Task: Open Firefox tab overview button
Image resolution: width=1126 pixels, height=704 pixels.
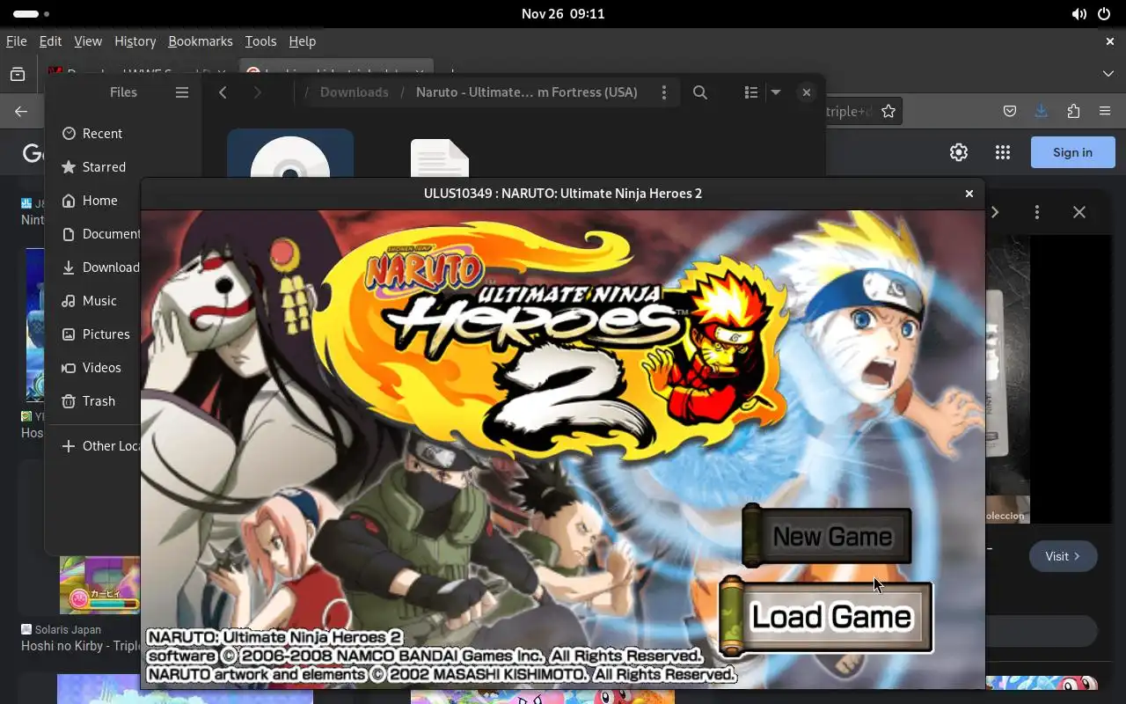Action: (18, 75)
